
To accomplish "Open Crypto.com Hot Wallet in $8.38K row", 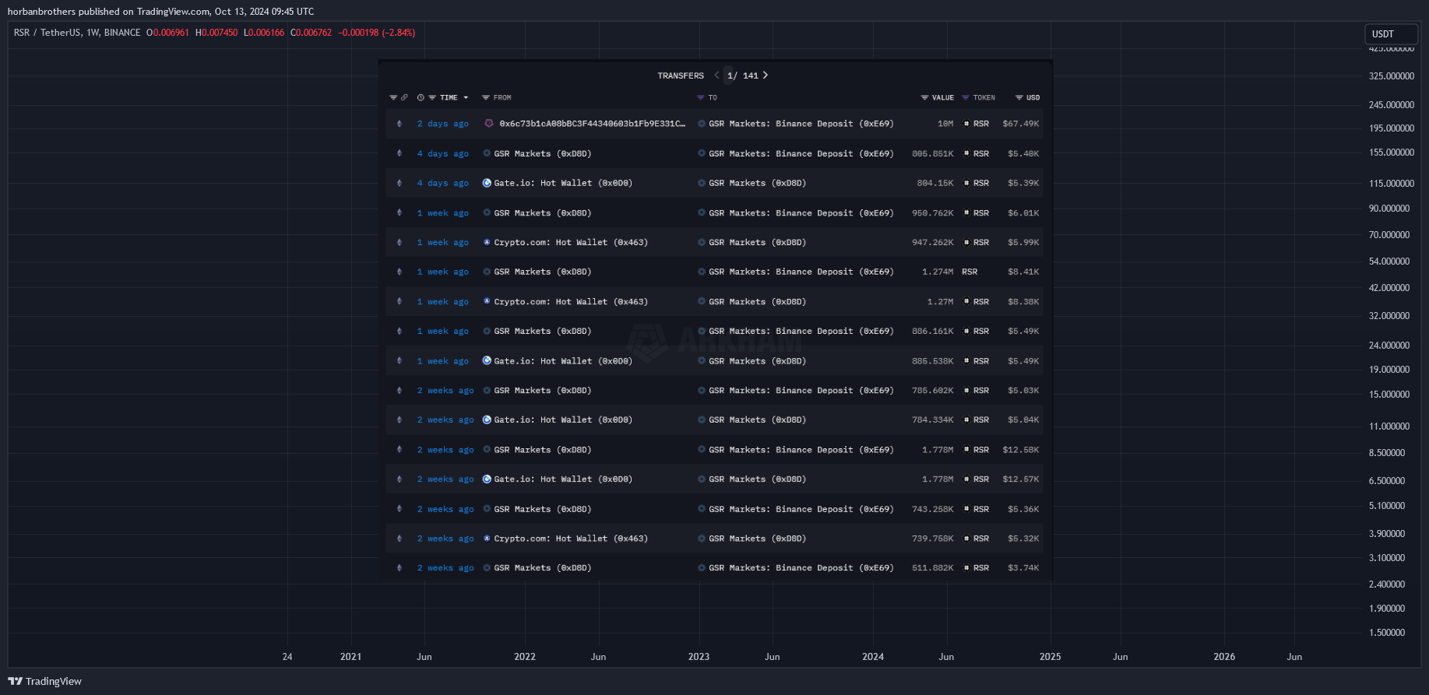I will pos(571,302).
